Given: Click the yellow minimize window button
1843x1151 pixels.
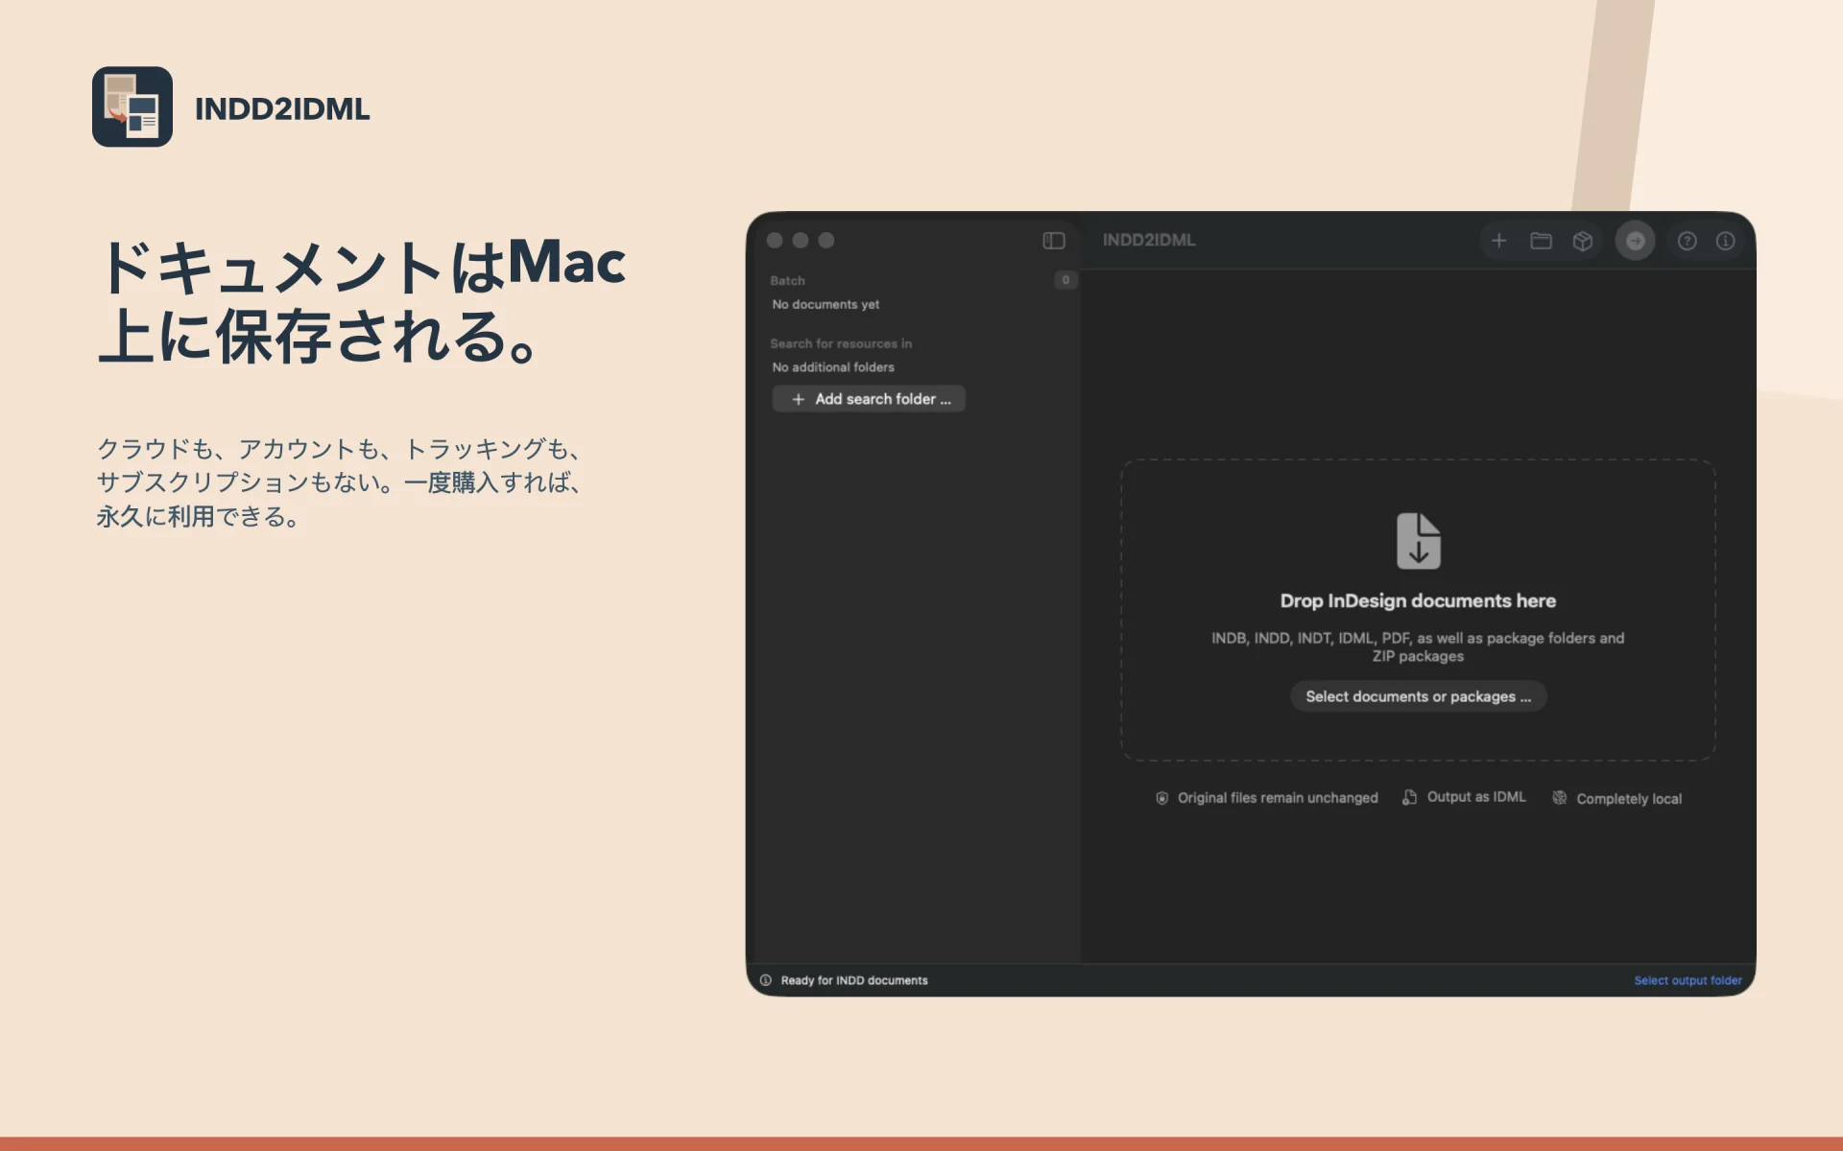Looking at the screenshot, I should point(801,241).
